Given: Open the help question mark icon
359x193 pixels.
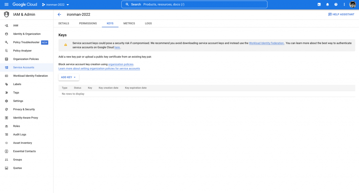Looking at the screenshot, I should [336, 4].
